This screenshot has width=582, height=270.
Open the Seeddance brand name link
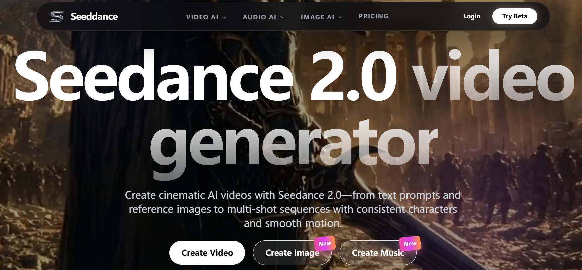pyautogui.click(x=94, y=16)
